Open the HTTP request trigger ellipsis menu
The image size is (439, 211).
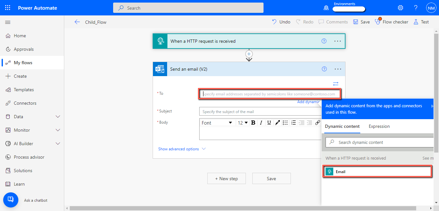pos(337,41)
